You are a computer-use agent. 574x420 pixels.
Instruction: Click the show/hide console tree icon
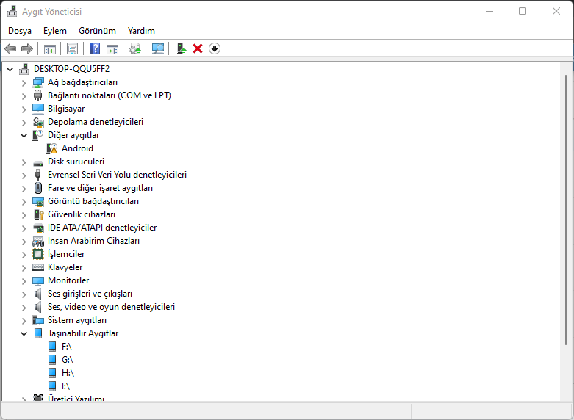click(50, 48)
